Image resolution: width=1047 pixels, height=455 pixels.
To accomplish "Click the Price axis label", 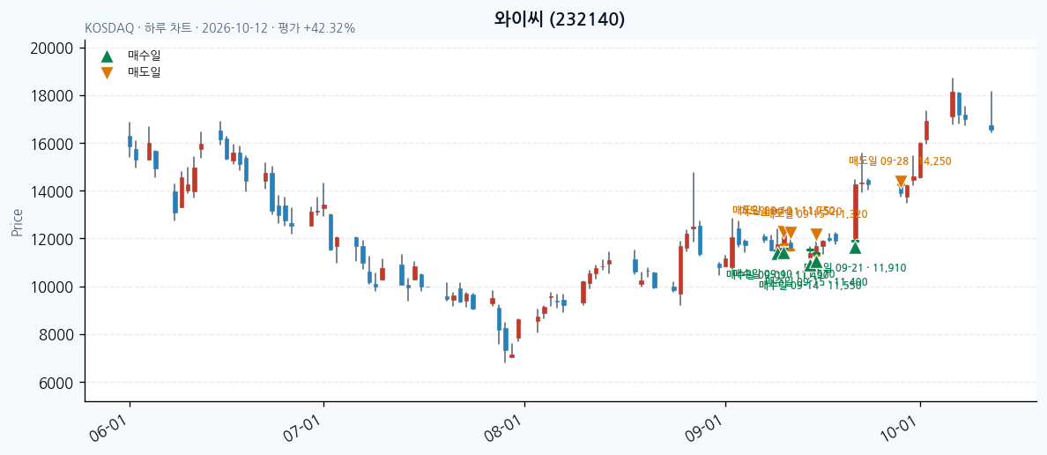I will pyautogui.click(x=16, y=222).
